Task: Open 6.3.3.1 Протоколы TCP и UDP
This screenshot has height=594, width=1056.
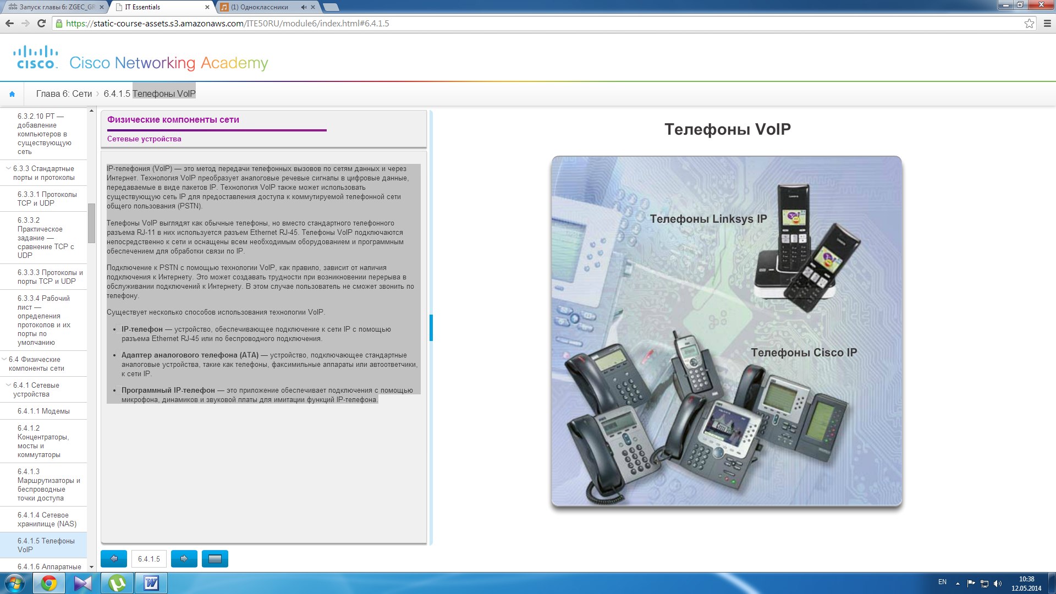Action: point(44,199)
